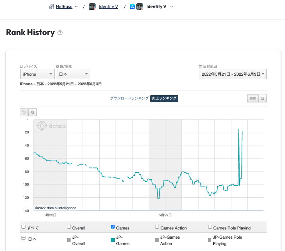Click the JP-Games Role Playing gray swatch
The width and height of the screenshot is (285, 251).
pos(210,240)
